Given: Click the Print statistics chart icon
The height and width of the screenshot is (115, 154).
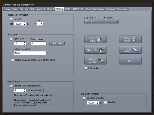Looking at the screenshot, I should pyautogui.click(x=135, y=39).
